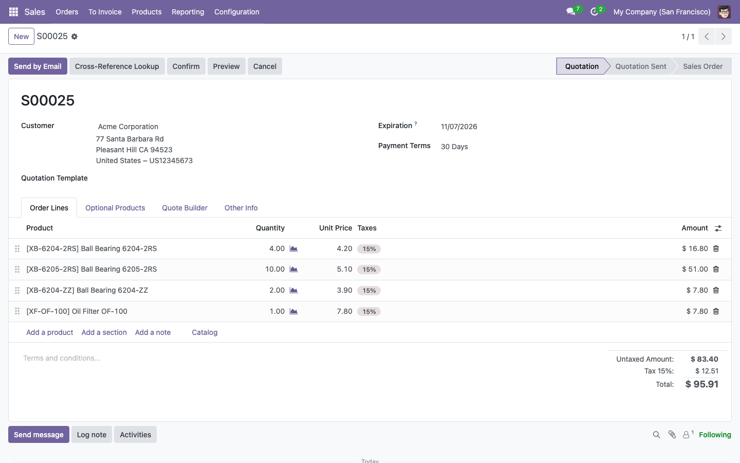Click Send by Email button
This screenshot has width=740, height=463.
click(38, 66)
